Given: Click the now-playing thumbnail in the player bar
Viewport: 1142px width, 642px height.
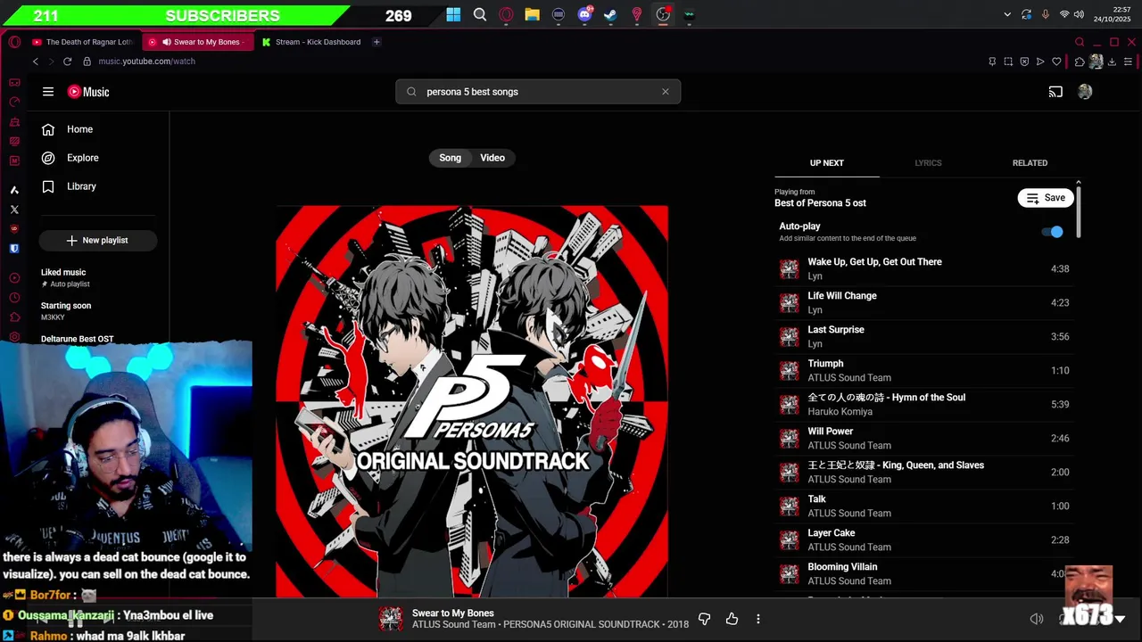Looking at the screenshot, I should coord(391,619).
